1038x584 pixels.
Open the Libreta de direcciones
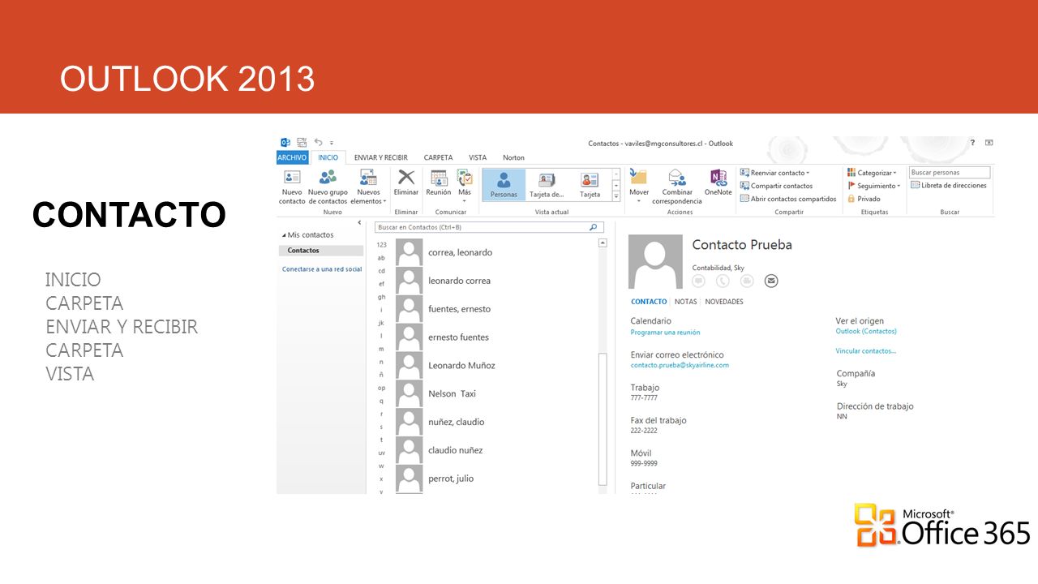click(x=949, y=185)
